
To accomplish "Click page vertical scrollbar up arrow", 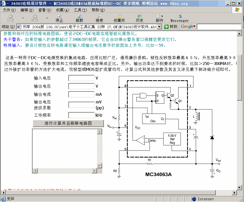I will 239,34.
